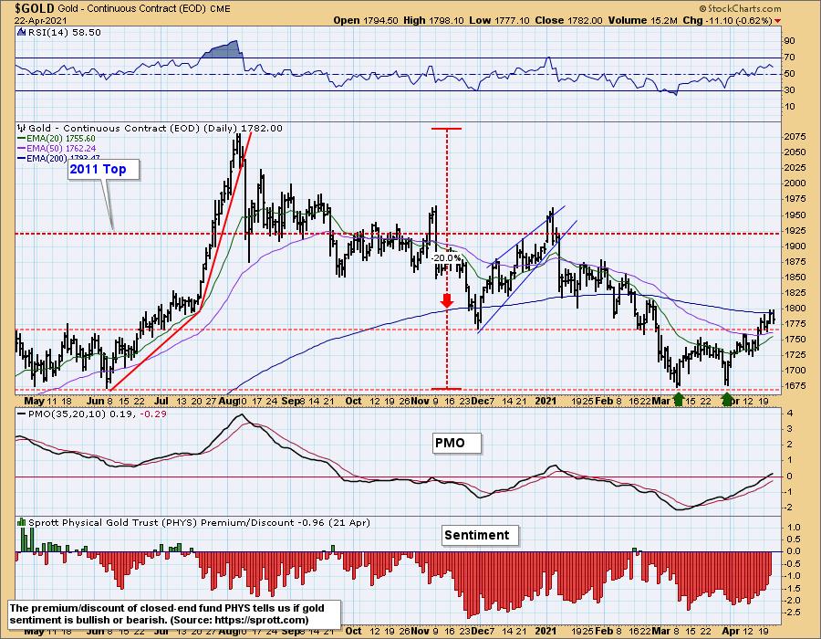Click the 70 level on the RSI axis
821x639 pixels.
tap(789, 58)
